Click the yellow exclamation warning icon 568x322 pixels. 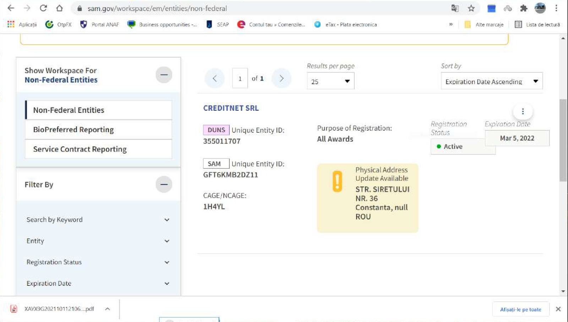pyautogui.click(x=337, y=181)
